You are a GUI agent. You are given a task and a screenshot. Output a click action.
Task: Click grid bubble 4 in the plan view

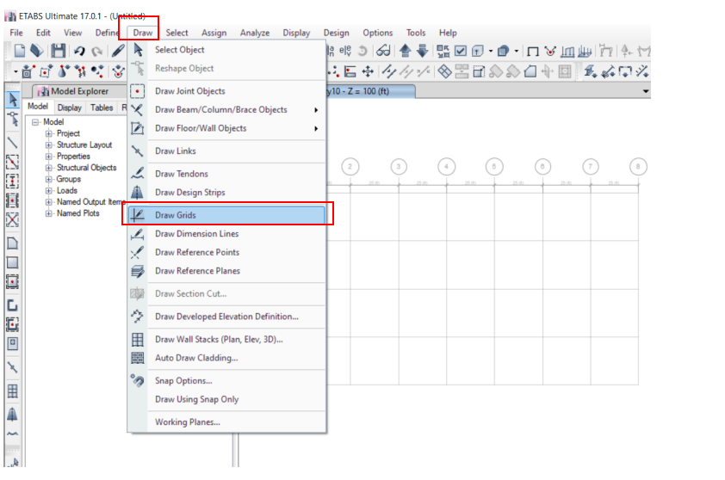(446, 166)
